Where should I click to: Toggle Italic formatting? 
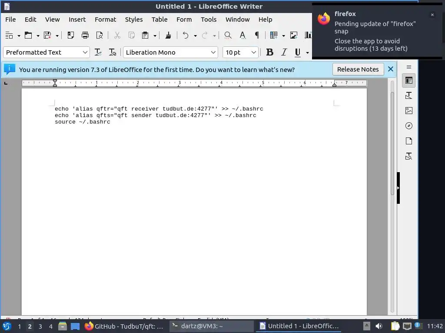click(x=284, y=52)
